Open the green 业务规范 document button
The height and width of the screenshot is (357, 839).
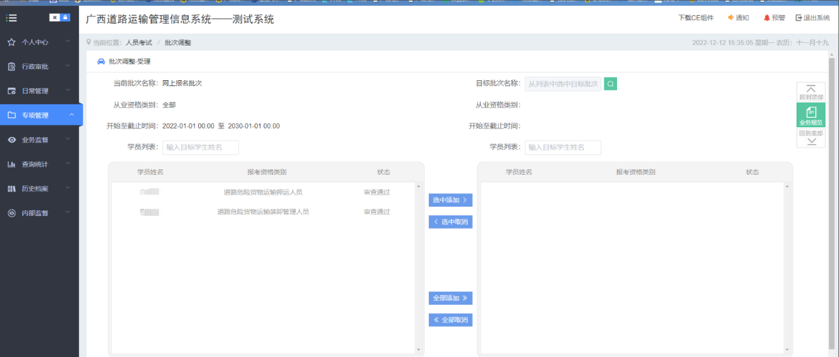point(811,115)
